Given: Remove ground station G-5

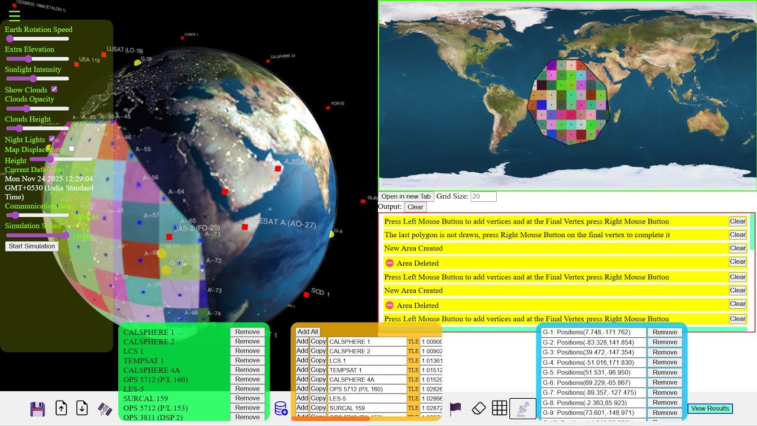Looking at the screenshot, I should 665,373.
